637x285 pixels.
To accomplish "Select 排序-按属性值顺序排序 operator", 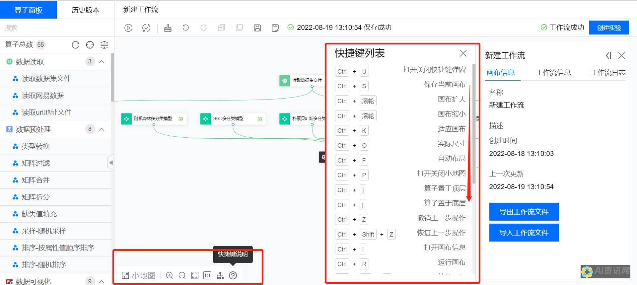I will click(x=55, y=248).
